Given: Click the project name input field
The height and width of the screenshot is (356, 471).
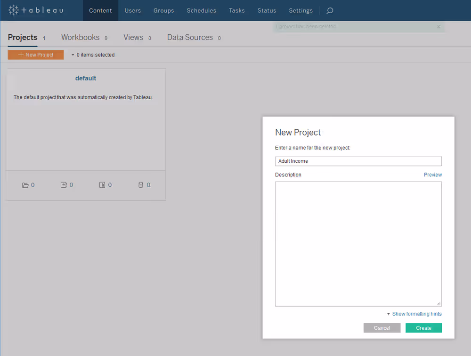Looking at the screenshot, I should [358, 161].
